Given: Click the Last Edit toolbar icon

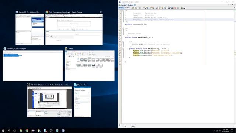Looking at the screenshot, I should [x=133, y=8].
